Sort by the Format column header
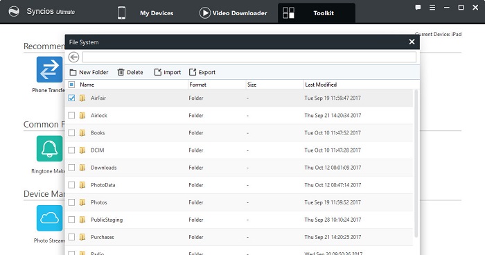 click(x=197, y=85)
